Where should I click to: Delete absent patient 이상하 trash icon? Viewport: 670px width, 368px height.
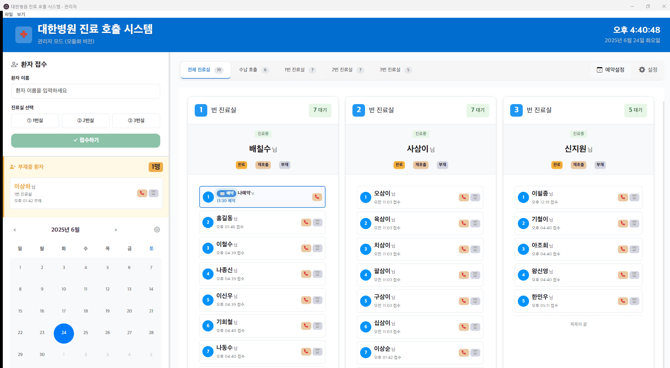153,193
